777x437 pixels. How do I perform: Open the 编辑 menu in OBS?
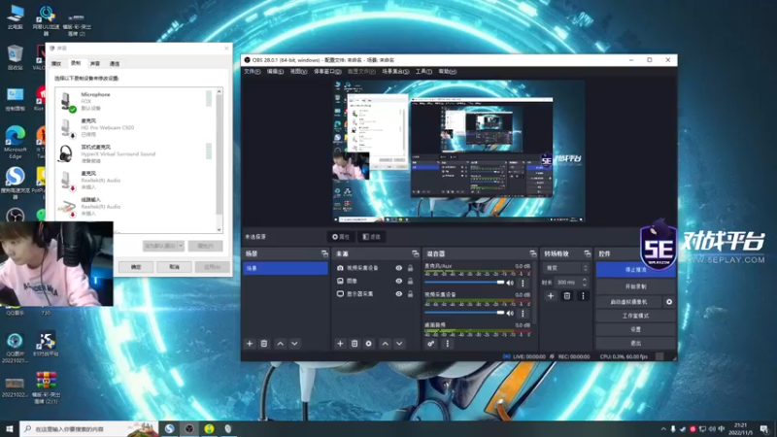point(275,72)
